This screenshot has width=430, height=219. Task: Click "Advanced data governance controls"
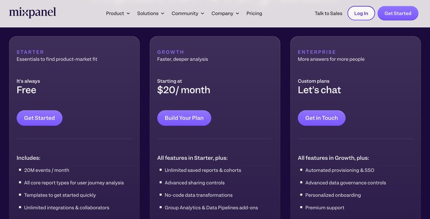[x=346, y=183]
